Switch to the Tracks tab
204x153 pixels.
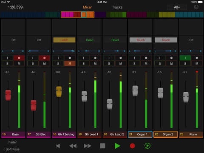tap(117, 7)
